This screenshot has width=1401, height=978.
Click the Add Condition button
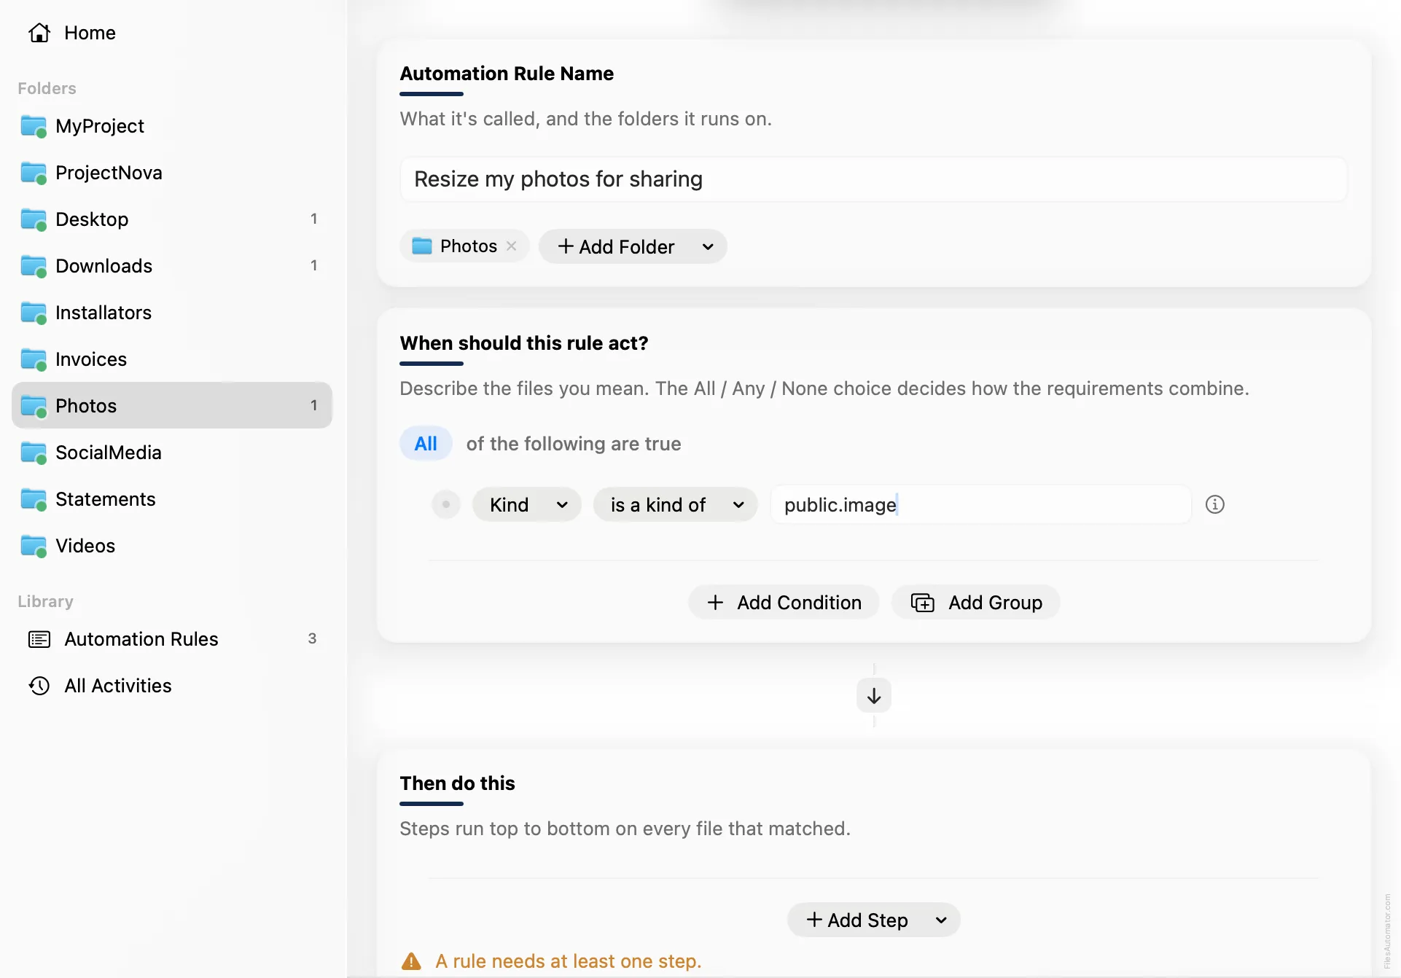coord(784,603)
